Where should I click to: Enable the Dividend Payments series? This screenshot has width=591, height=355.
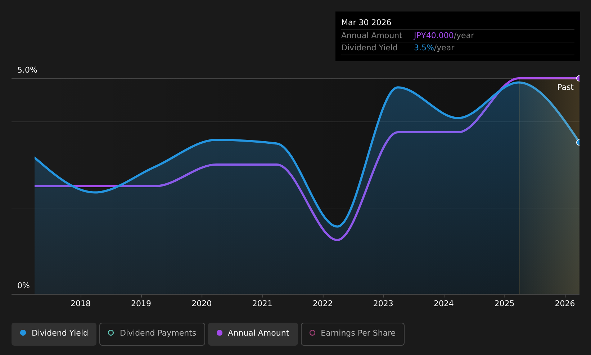tap(152, 334)
